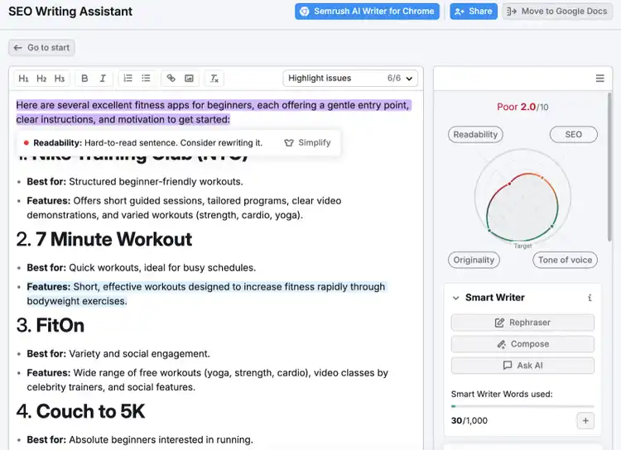The width and height of the screenshot is (621, 450).
Task: Click the blue highlighted Features sentence
Action: 206,294
